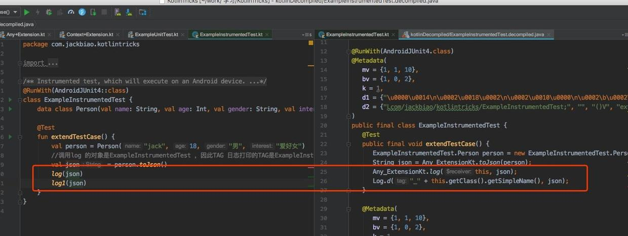Click 'bv = {1, 0, 2},' on line 15
Screen dimensions: 628x236
pyautogui.click(x=388, y=79)
